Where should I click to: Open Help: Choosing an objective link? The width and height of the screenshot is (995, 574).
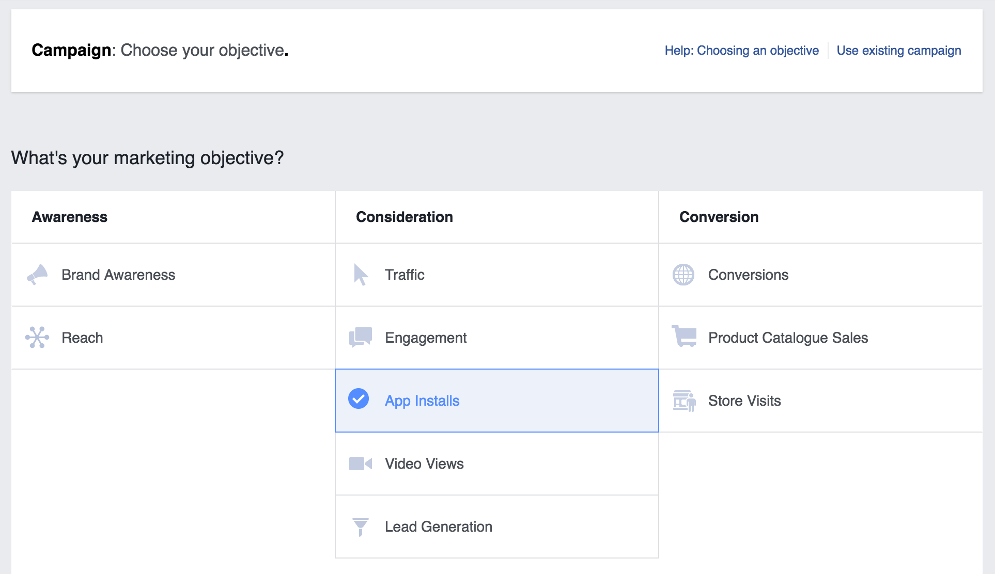741,51
